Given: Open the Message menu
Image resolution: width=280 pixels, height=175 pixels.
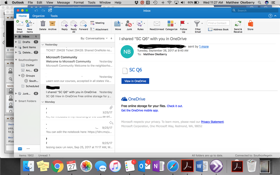Looking at the screenshot, I should pyautogui.click(x=63, y=2).
